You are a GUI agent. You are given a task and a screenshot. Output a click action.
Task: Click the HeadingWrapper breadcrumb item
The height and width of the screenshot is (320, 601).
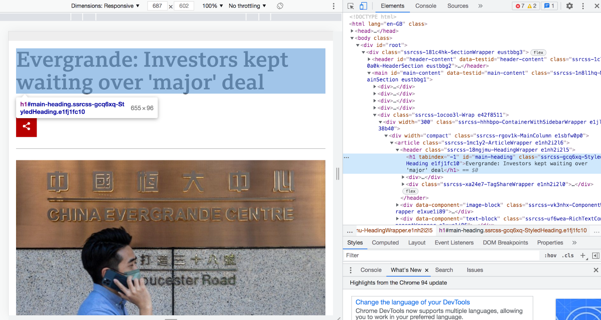coord(394,231)
